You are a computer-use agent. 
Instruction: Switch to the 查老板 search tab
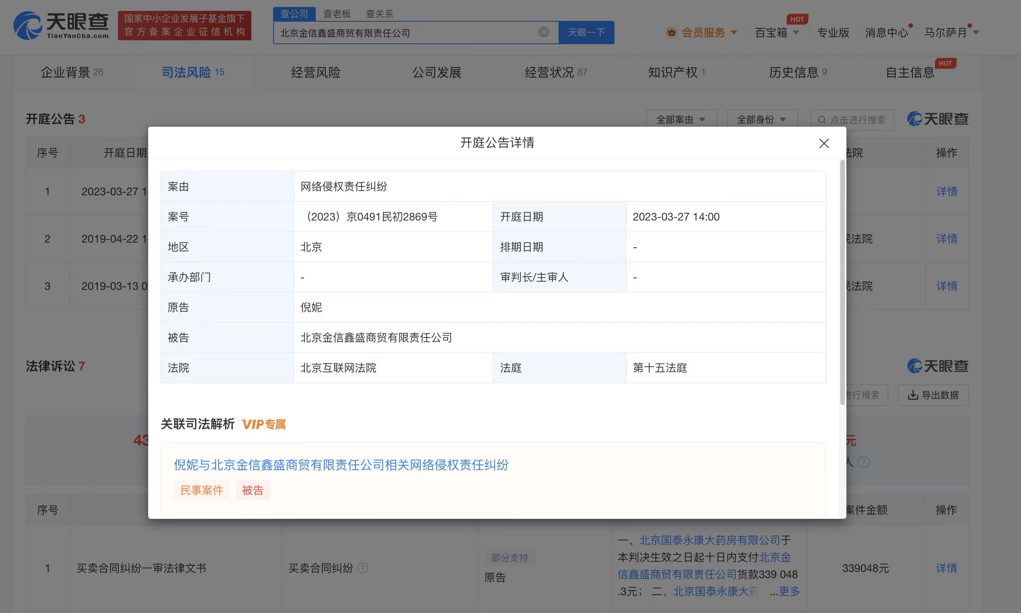337,14
